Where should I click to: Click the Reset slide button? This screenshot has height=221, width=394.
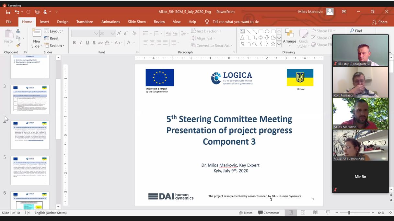pyautogui.click(x=52, y=38)
